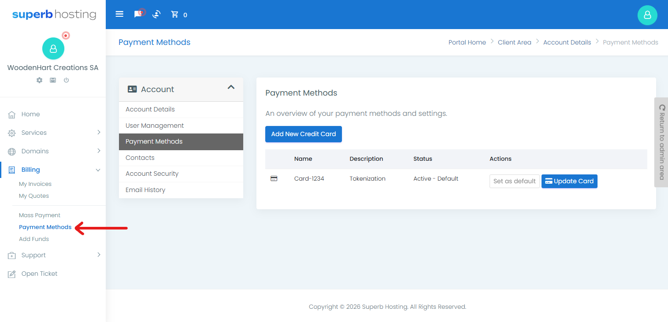Click the Home house icon
The image size is (668, 322).
pos(12,115)
